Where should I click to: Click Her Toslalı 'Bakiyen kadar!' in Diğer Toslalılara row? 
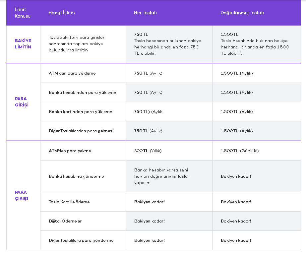pyautogui.click(x=150, y=240)
